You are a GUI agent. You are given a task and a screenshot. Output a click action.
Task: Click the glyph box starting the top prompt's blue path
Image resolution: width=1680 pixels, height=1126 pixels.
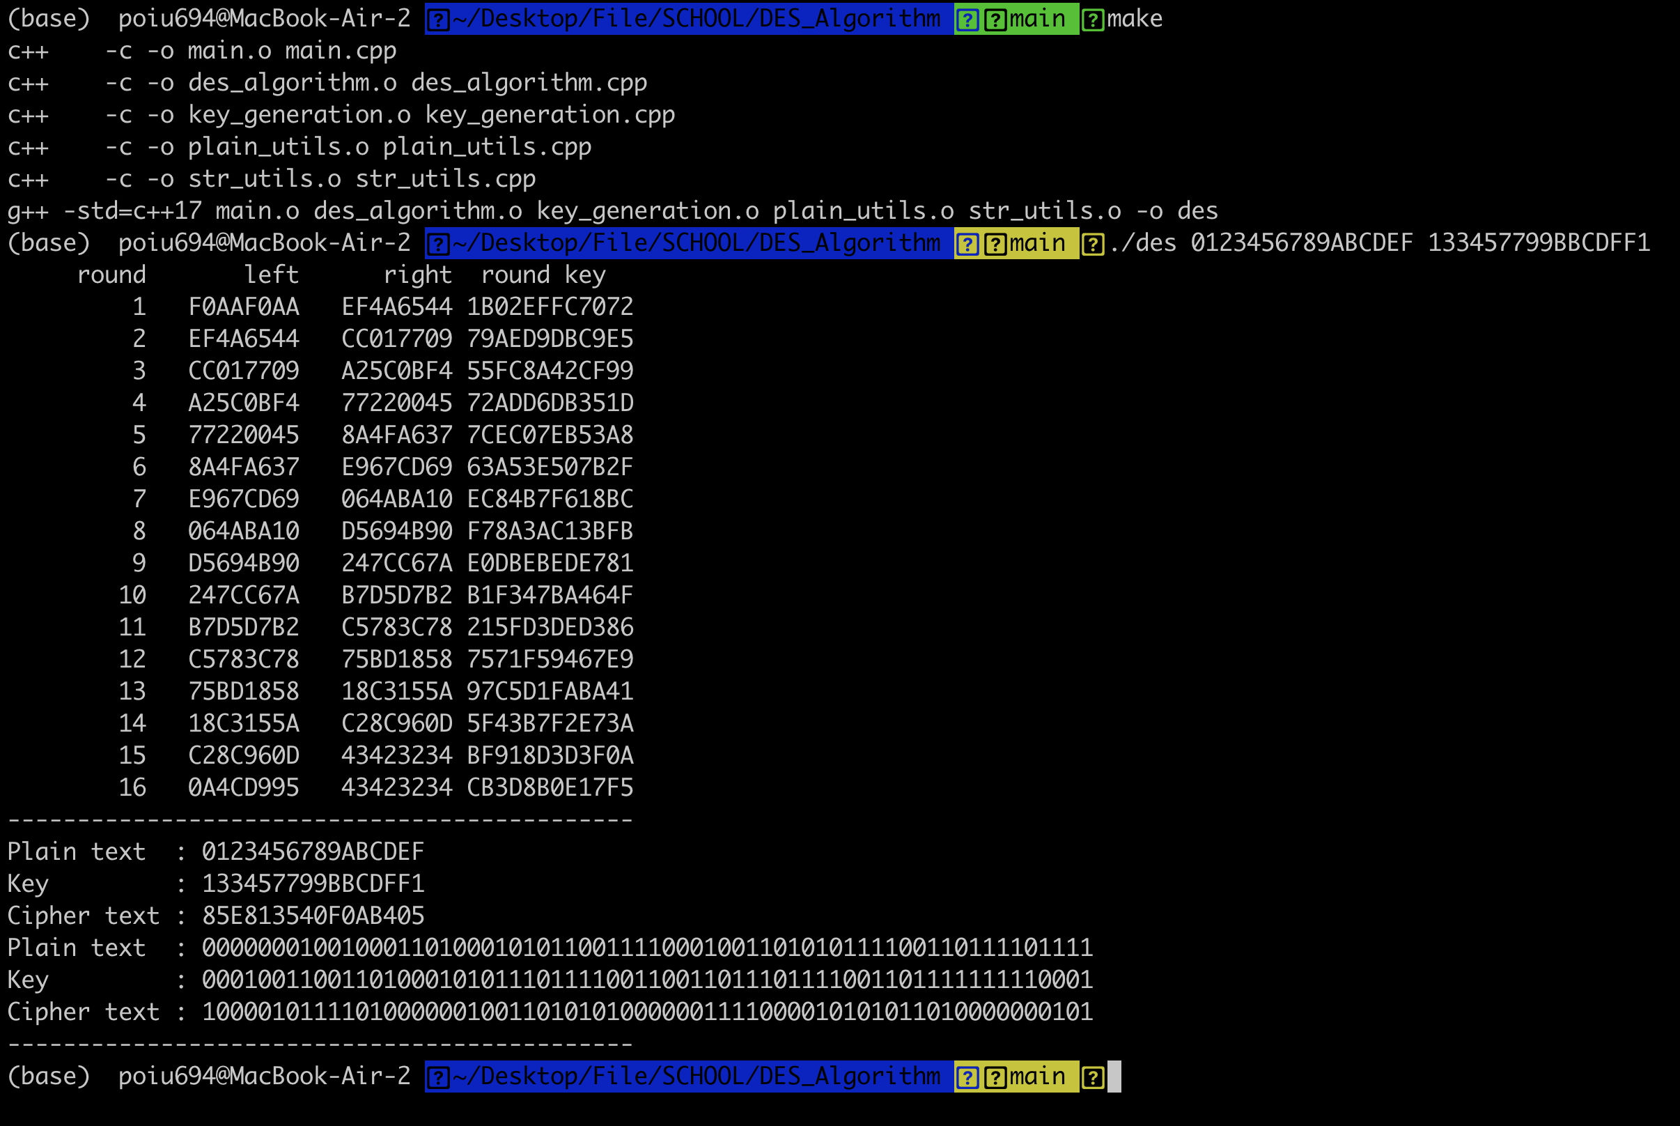pos(438,20)
